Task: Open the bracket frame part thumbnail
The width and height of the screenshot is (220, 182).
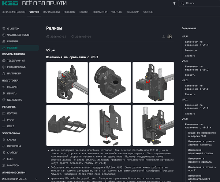Action: (67, 125)
